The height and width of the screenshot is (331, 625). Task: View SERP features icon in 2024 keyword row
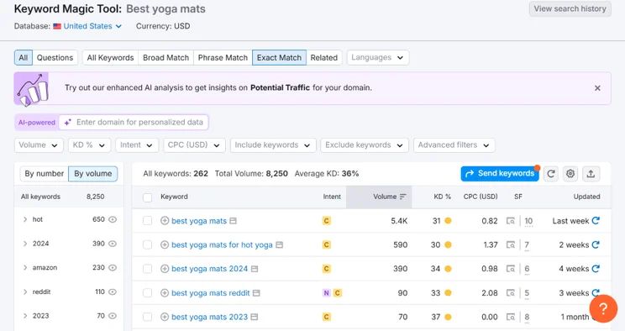coord(510,269)
